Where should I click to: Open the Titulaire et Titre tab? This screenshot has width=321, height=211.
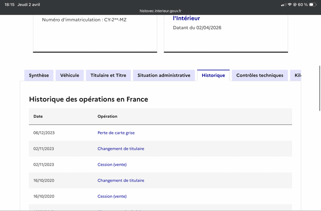[108, 76]
